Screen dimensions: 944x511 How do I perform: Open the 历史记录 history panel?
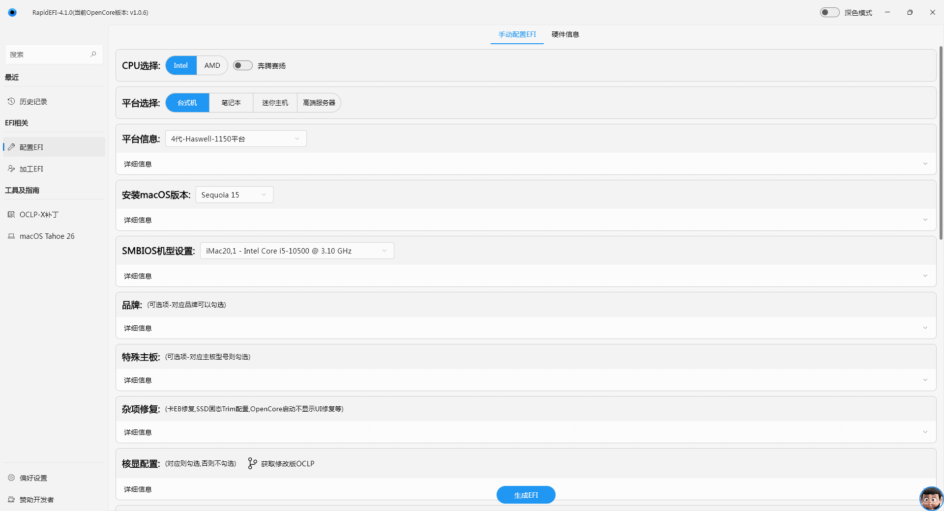click(x=33, y=101)
